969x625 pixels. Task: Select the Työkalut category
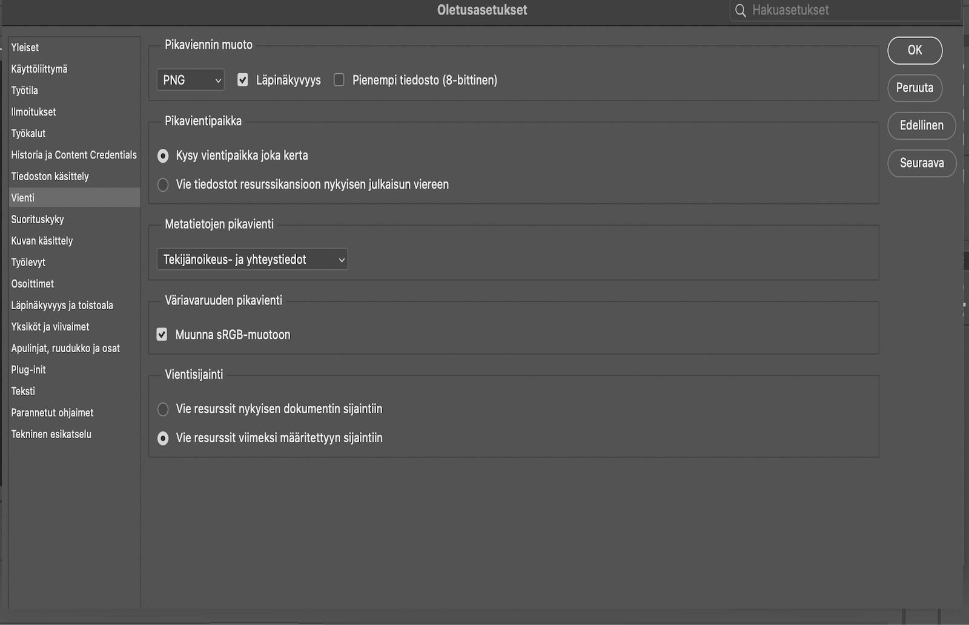74,133
